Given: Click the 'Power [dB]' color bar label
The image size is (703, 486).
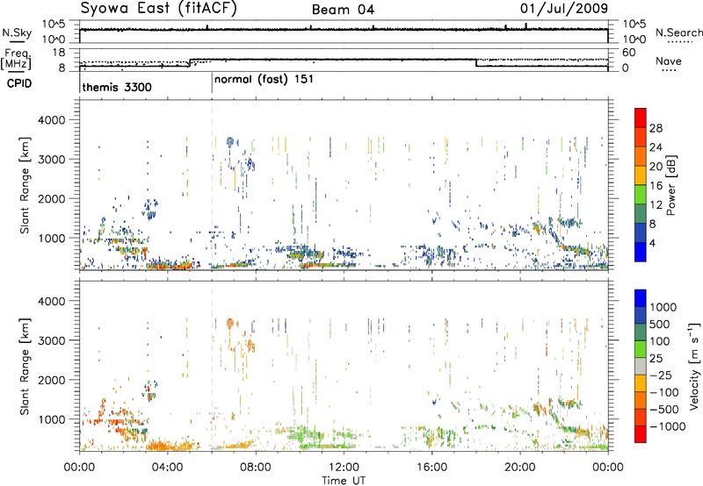Looking at the screenshot, I should [671, 185].
